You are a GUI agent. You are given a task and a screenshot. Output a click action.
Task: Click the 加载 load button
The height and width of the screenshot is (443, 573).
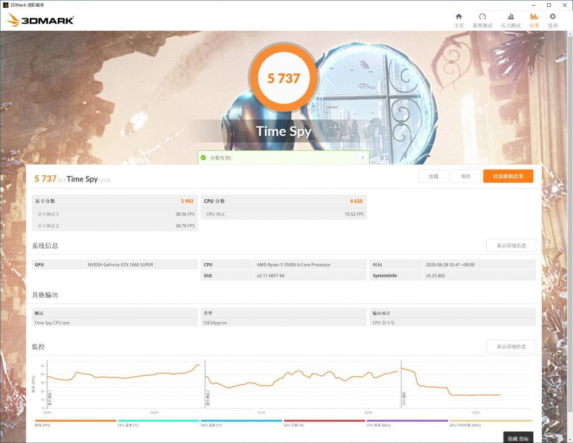point(434,176)
